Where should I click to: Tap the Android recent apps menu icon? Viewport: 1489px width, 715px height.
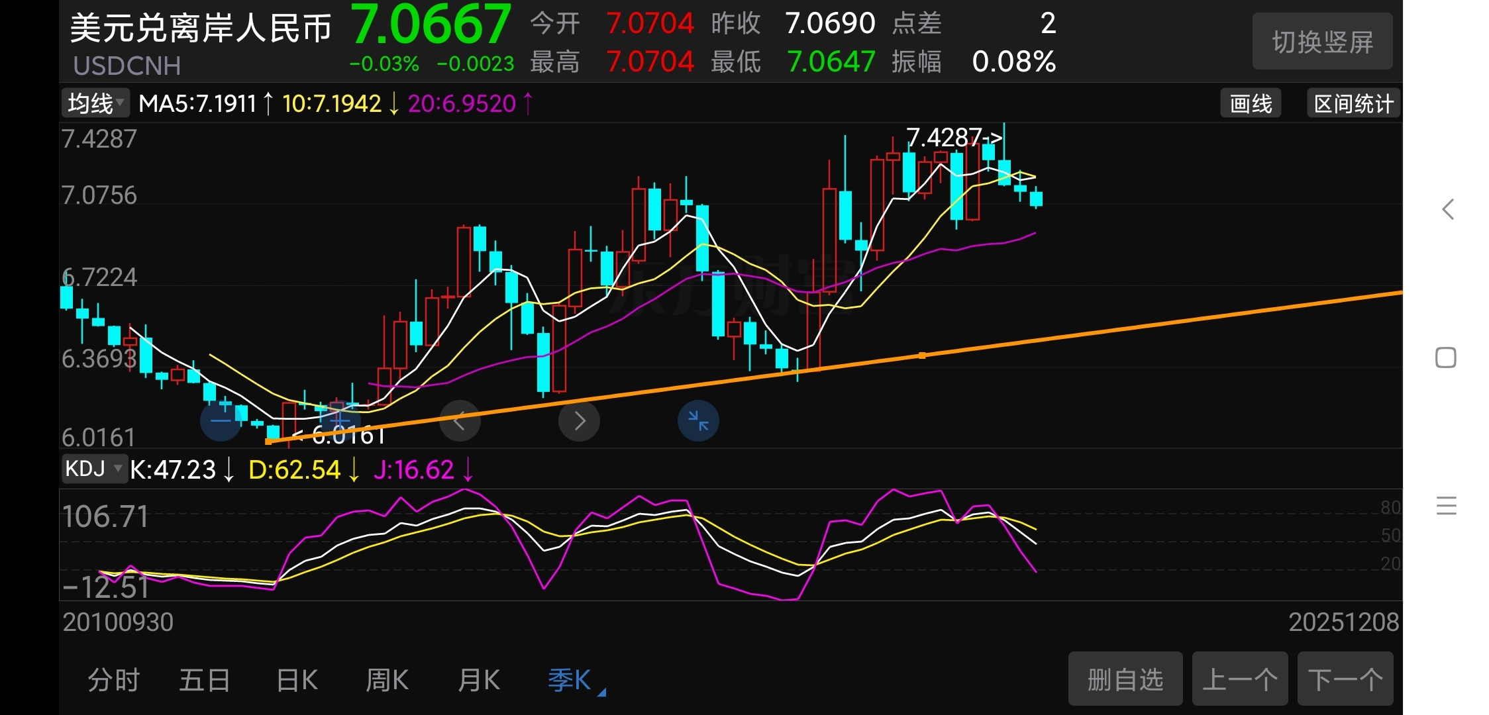(x=1447, y=506)
